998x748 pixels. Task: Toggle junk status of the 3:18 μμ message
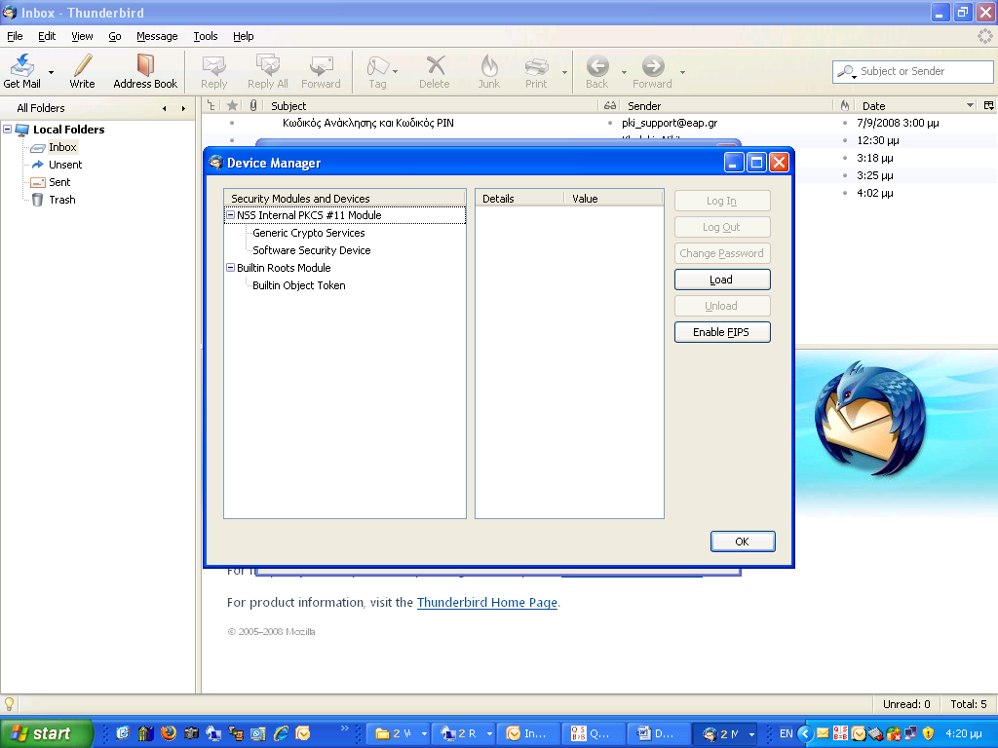coord(845,158)
